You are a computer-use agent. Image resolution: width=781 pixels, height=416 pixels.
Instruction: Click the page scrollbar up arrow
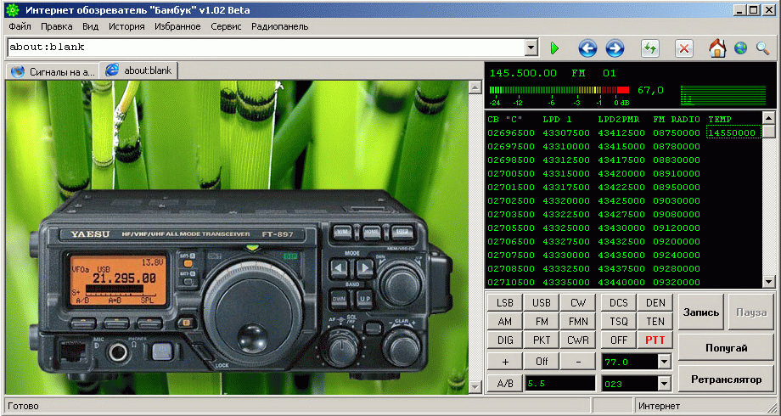click(x=475, y=87)
